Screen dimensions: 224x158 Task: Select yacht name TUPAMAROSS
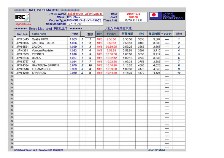pos(42,69)
